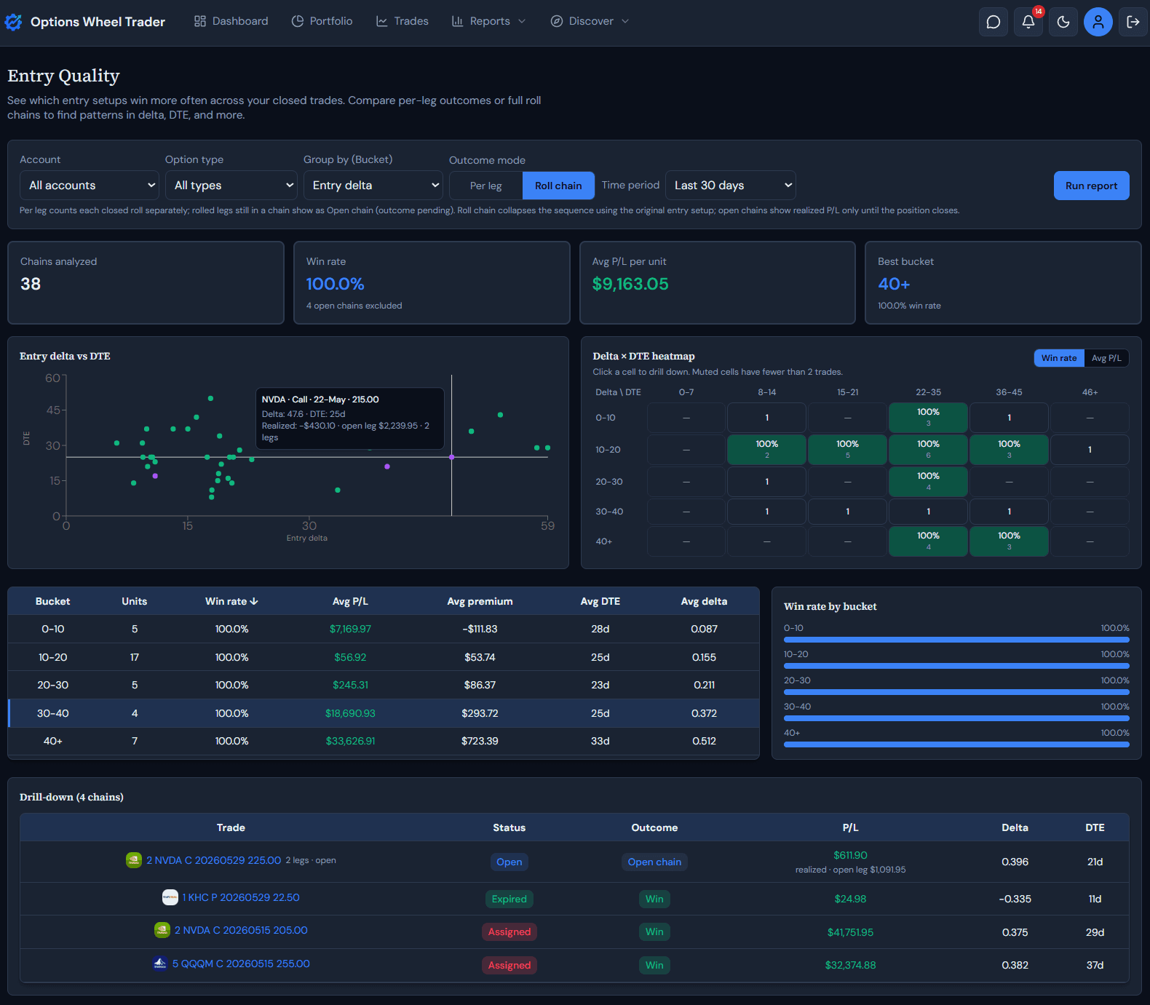Click the Options Wheel Trader logo icon

(x=13, y=22)
